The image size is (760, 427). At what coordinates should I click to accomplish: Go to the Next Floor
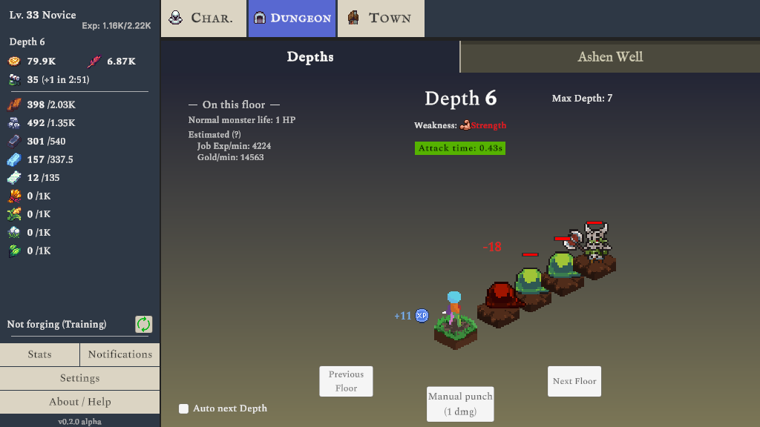coord(574,381)
